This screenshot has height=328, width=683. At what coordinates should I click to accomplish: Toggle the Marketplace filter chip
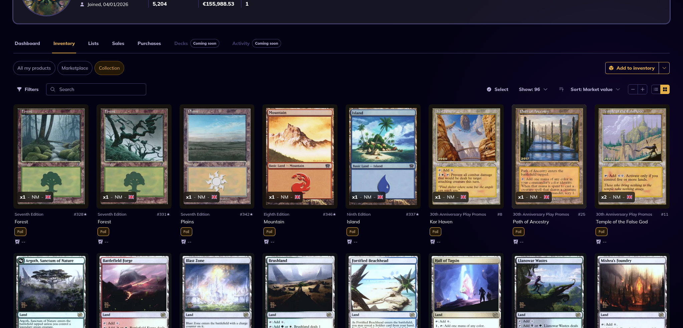coord(75,68)
